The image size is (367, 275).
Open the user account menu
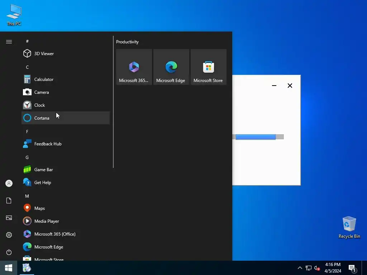pos(9,183)
